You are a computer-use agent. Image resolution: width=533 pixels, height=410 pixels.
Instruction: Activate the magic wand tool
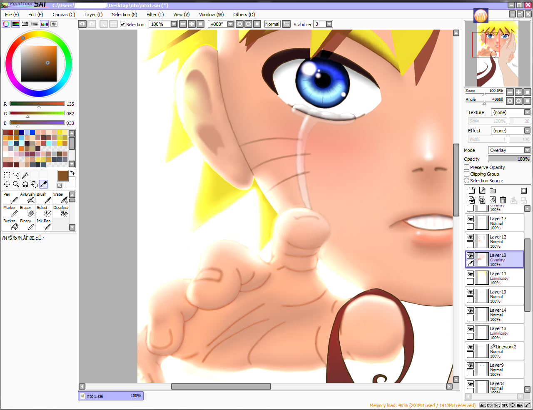pyautogui.click(x=25, y=175)
